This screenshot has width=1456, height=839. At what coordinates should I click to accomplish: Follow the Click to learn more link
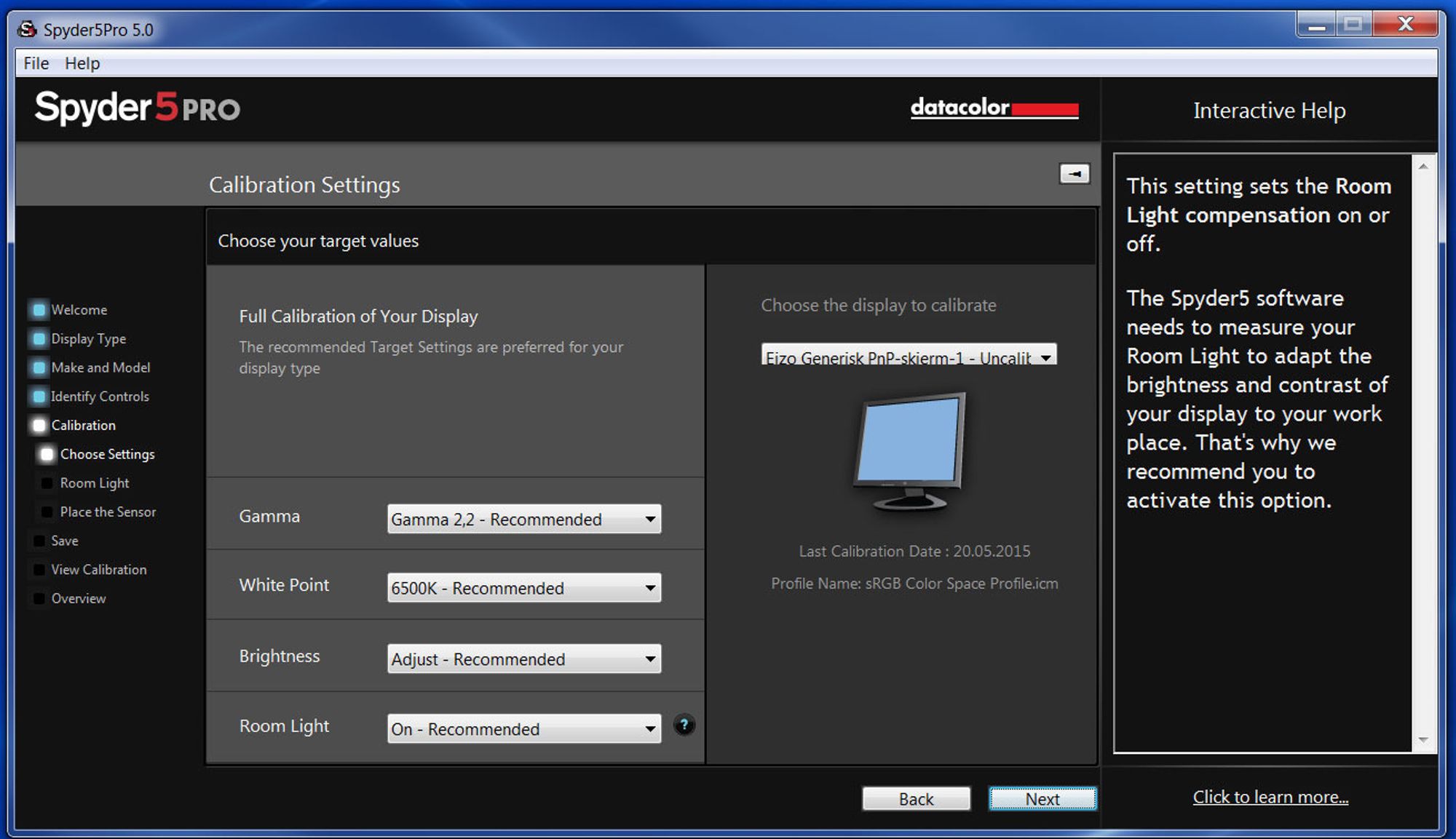point(1270,798)
